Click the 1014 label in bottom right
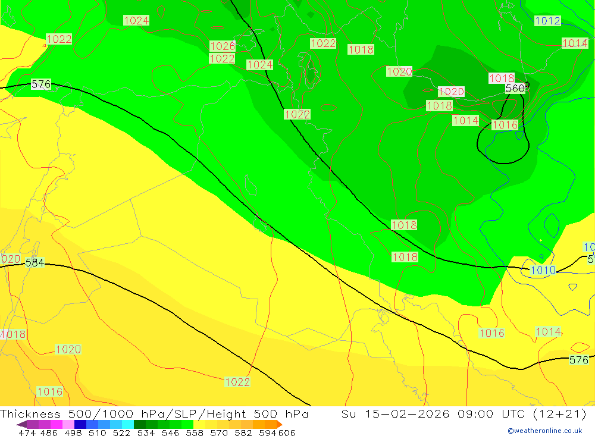The height and width of the screenshot is (436, 595). click(x=548, y=332)
